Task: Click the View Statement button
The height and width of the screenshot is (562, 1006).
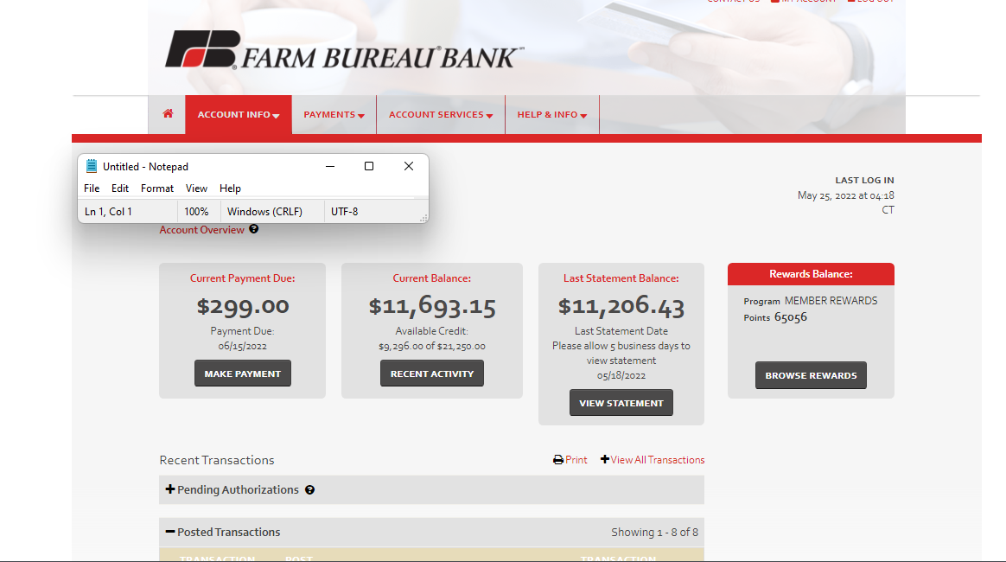Action: tap(621, 403)
